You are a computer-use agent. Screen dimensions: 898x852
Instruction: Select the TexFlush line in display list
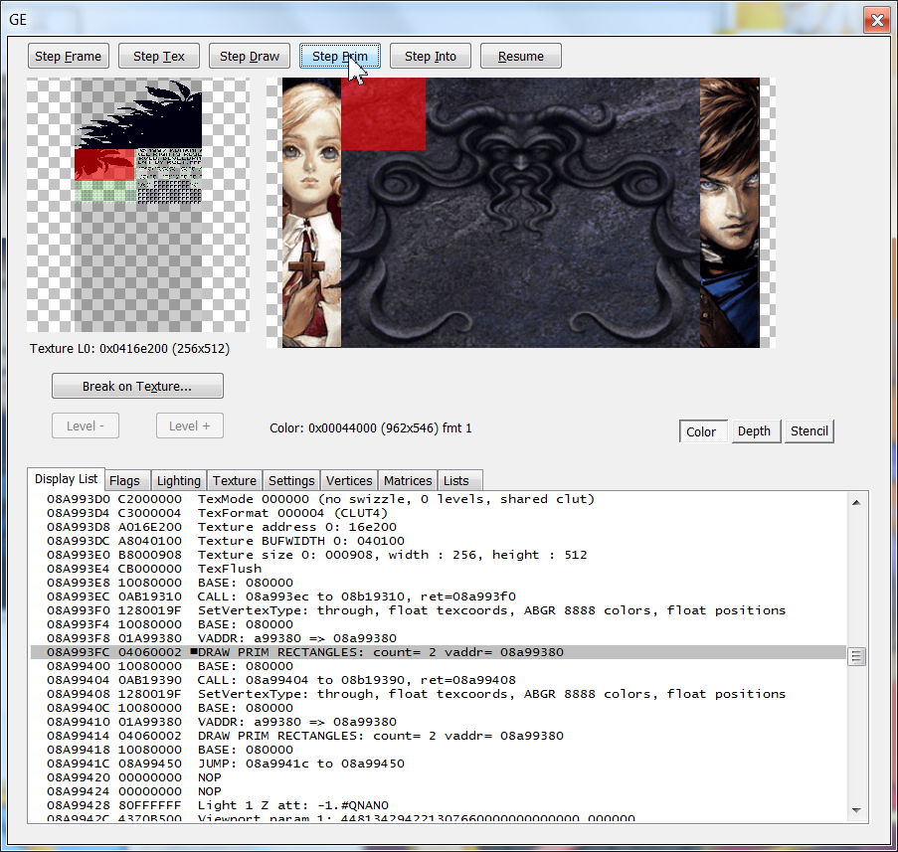pyautogui.click(x=230, y=569)
